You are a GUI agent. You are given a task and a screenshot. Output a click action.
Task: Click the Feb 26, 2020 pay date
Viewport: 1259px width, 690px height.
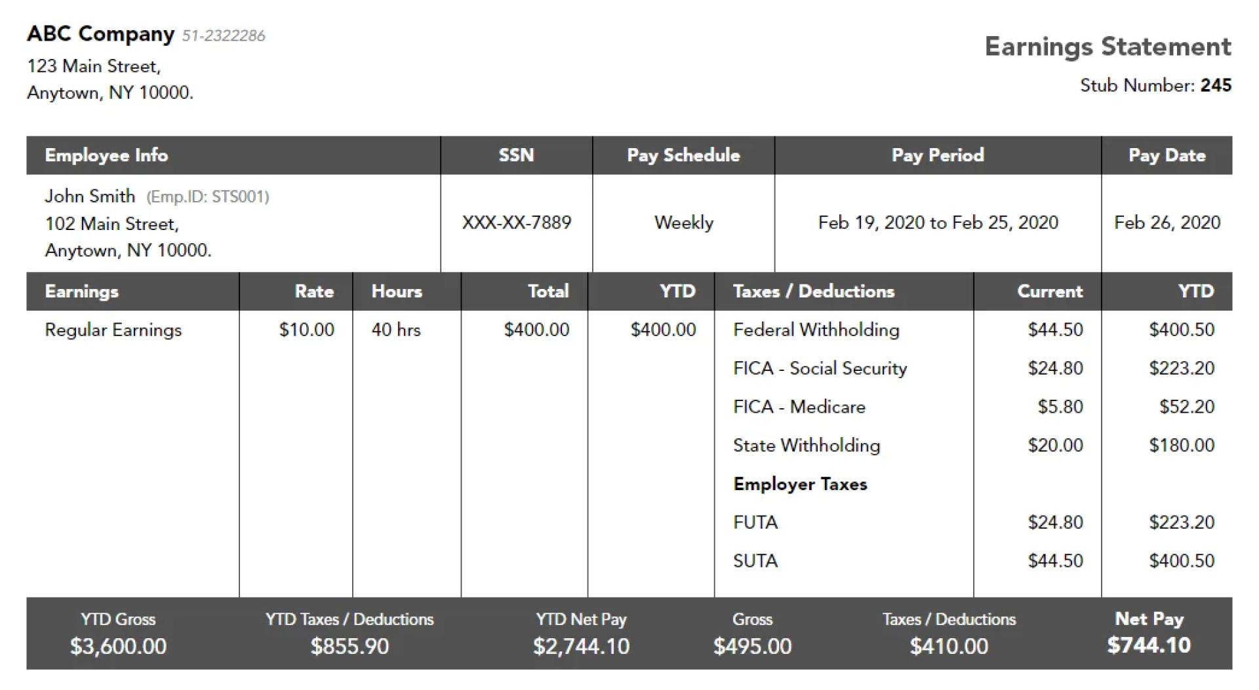coord(1167,223)
